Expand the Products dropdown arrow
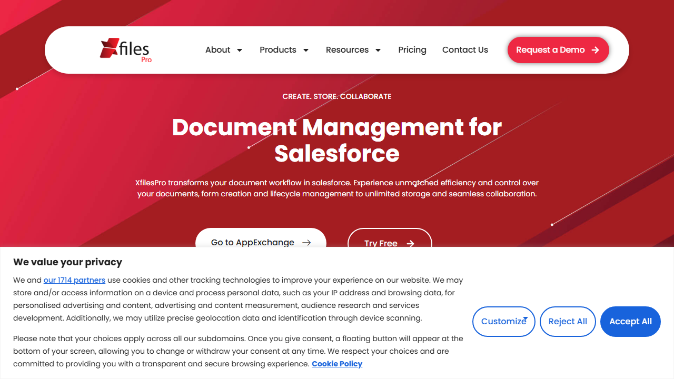This screenshot has width=674, height=379. [x=306, y=50]
